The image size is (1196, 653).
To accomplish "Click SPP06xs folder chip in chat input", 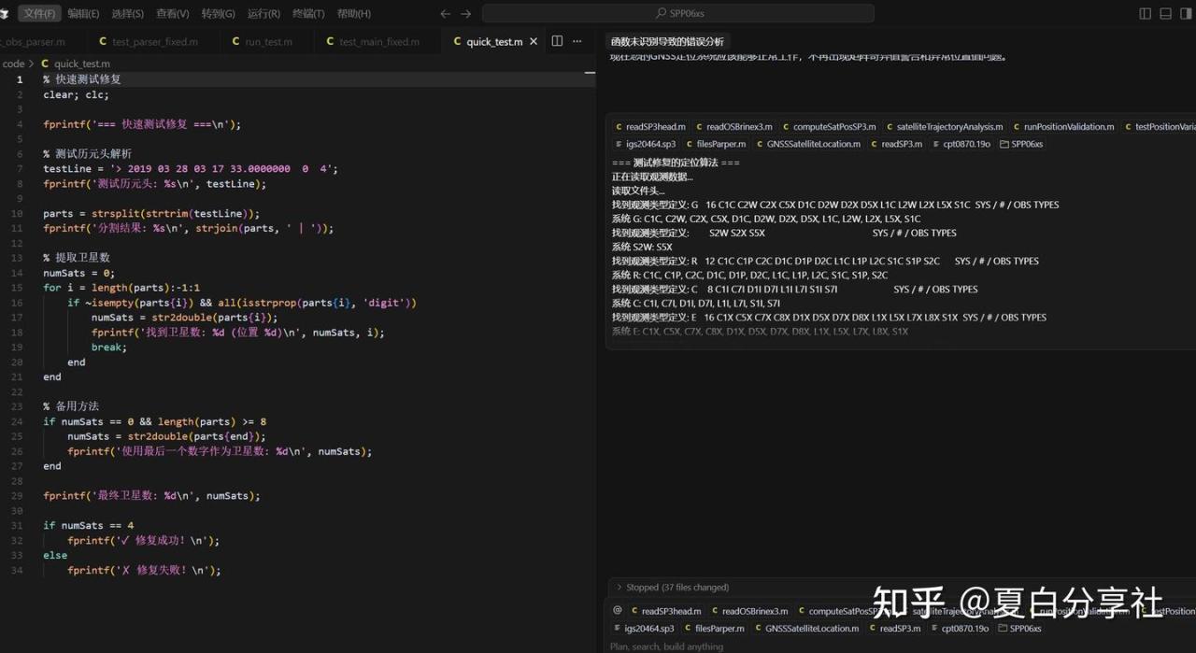I will click(x=1021, y=629).
